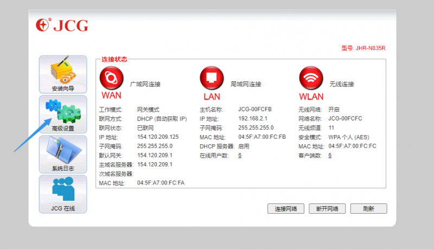
Task: Click the network name JCG-00FCFC
Action: (345, 118)
